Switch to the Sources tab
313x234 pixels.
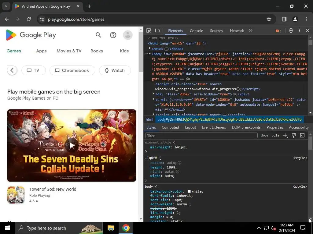[216, 31]
